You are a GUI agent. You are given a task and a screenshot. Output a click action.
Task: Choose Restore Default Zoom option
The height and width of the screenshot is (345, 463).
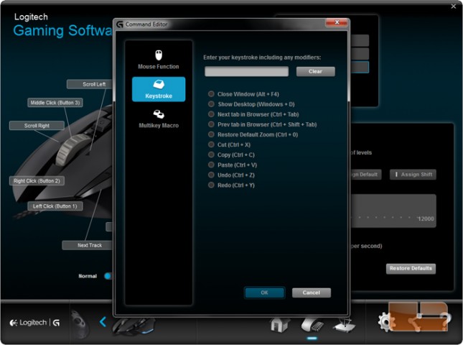253,134
